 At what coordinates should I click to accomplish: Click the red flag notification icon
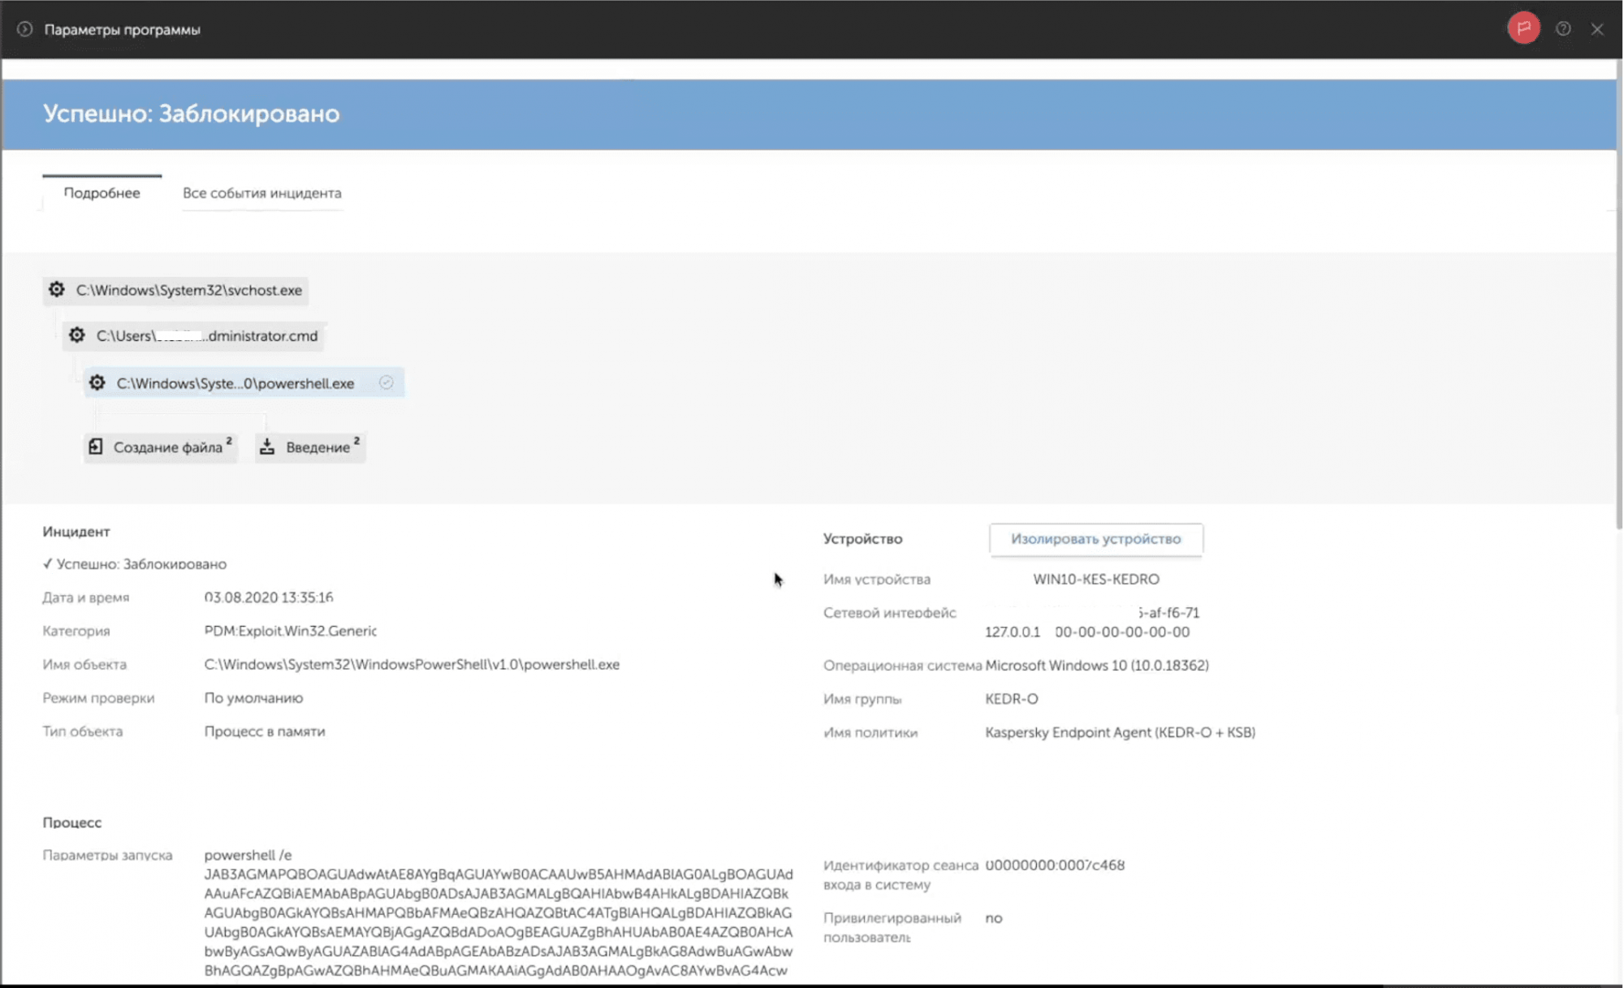(1523, 28)
